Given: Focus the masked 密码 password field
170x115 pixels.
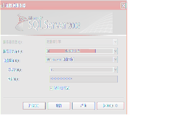Looking at the screenshot, I should pyautogui.click(x=84, y=79).
